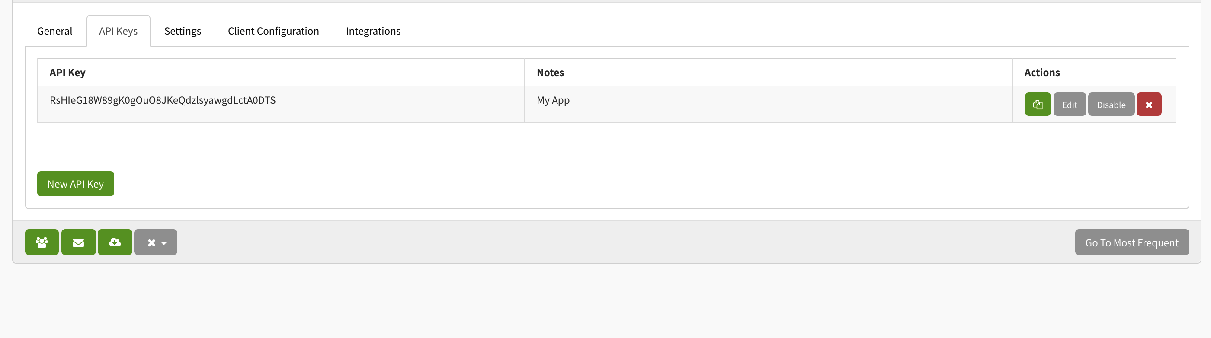Viewport: 1211px width, 338px height.
Task: Click the My App notes cell
Action: click(x=553, y=100)
